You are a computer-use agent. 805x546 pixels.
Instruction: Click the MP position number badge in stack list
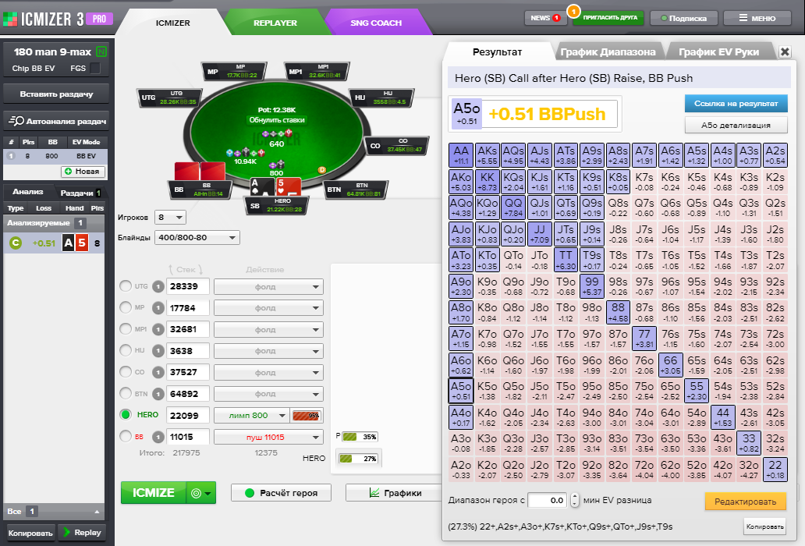(x=158, y=308)
